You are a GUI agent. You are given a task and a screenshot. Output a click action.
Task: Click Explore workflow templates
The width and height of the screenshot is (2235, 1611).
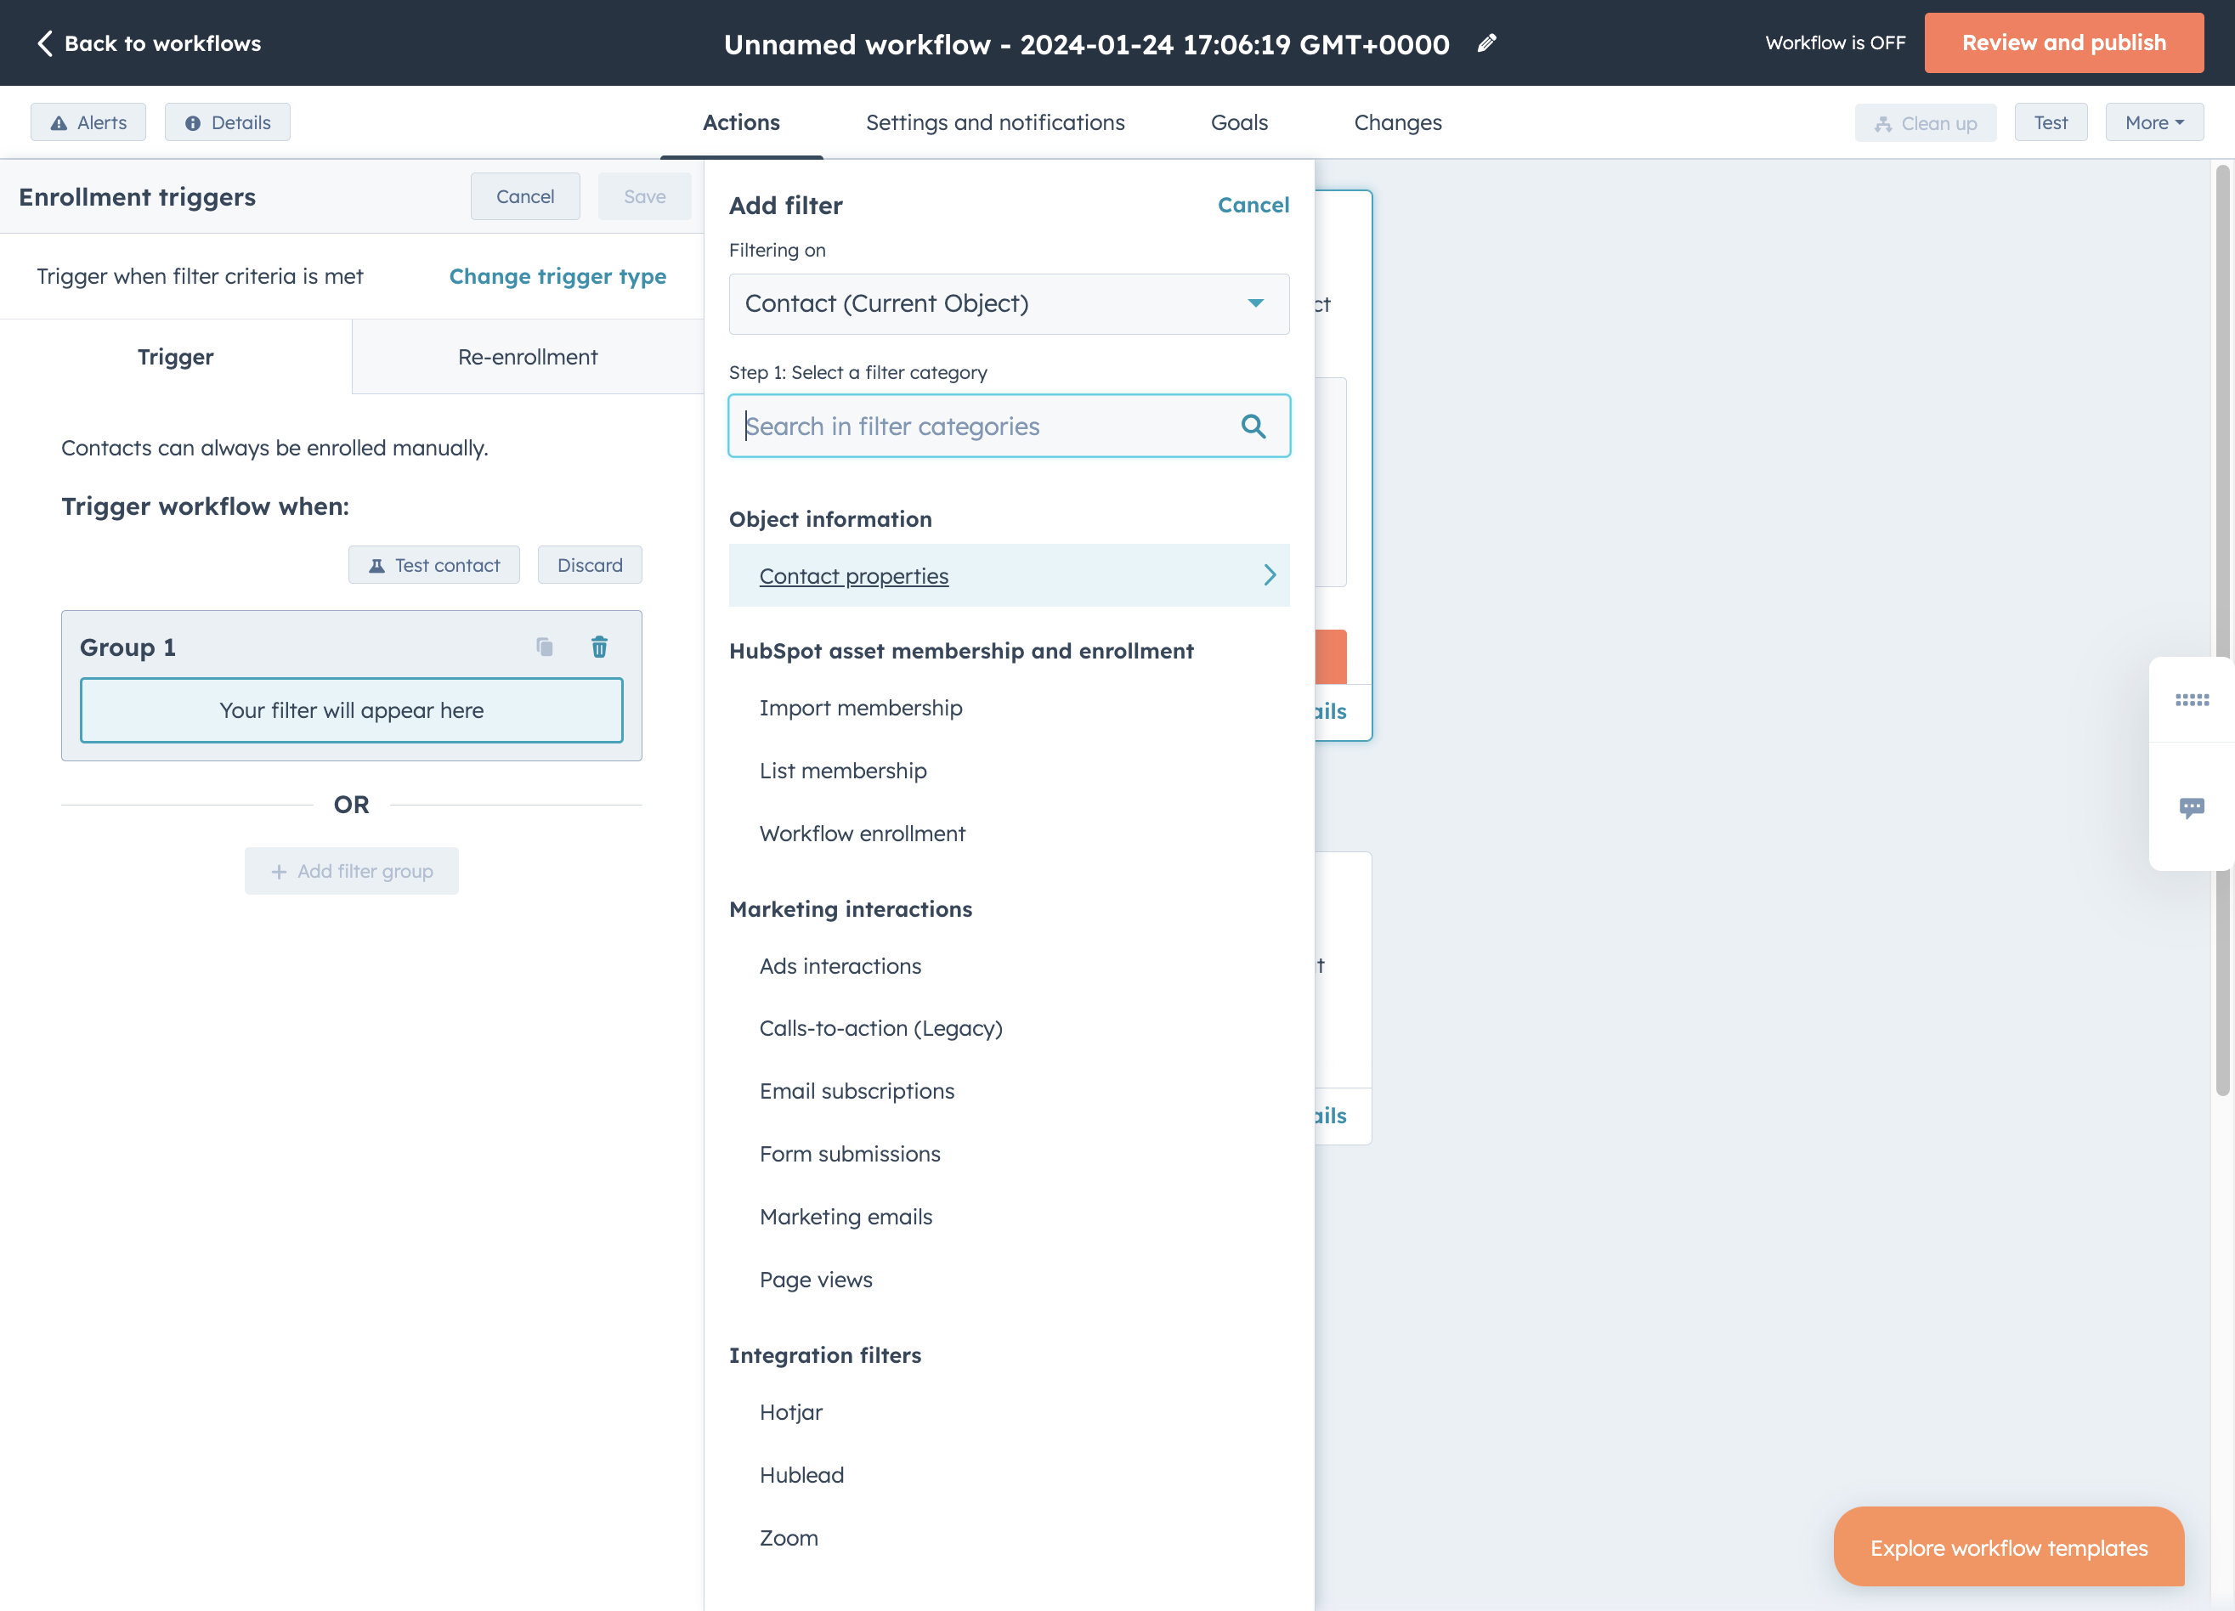(x=2008, y=1547)
